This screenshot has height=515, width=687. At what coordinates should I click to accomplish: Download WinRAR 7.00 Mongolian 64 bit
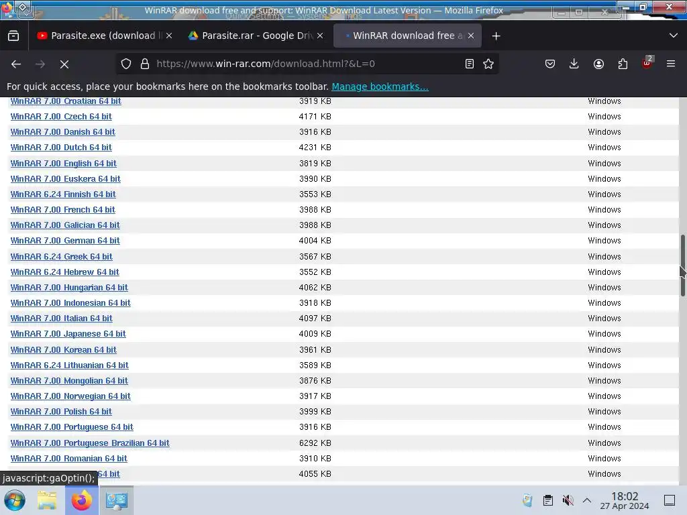tap(69, 381)
